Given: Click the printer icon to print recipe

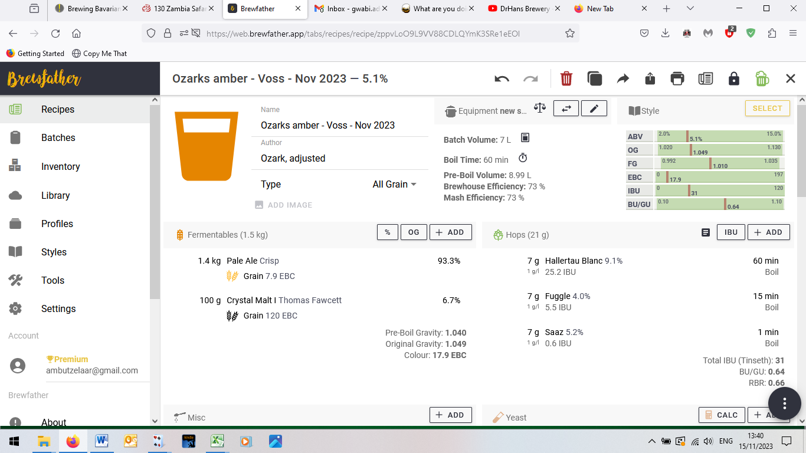Looking at the screenshot, I should (677, 78).
